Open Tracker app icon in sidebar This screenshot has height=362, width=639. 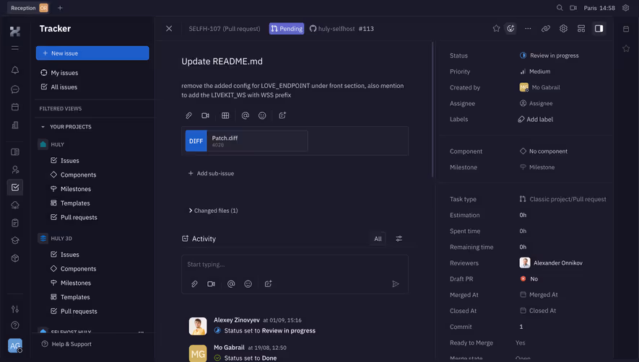15,187
